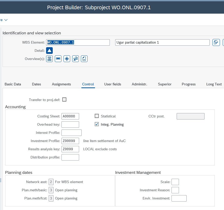This screenshot has width=224, height=210.
Task: Click the WBS description text field
Action: pyautogui.click(x=162, y=42)
